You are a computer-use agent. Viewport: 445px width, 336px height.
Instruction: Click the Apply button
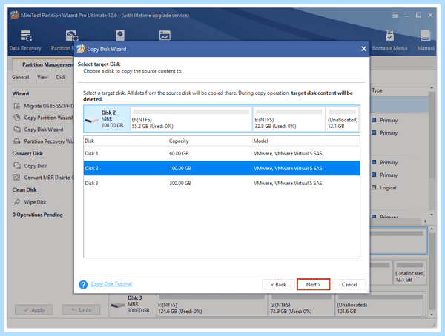click(34, 310)
